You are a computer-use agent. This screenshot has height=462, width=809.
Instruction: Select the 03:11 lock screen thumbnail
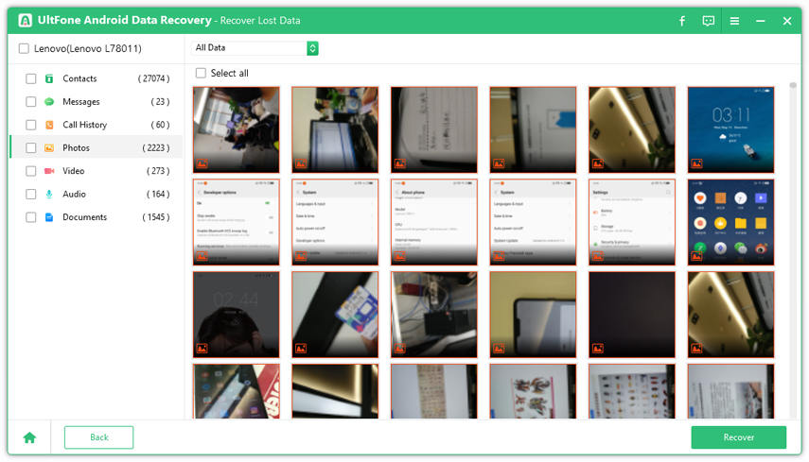[730, 129]
